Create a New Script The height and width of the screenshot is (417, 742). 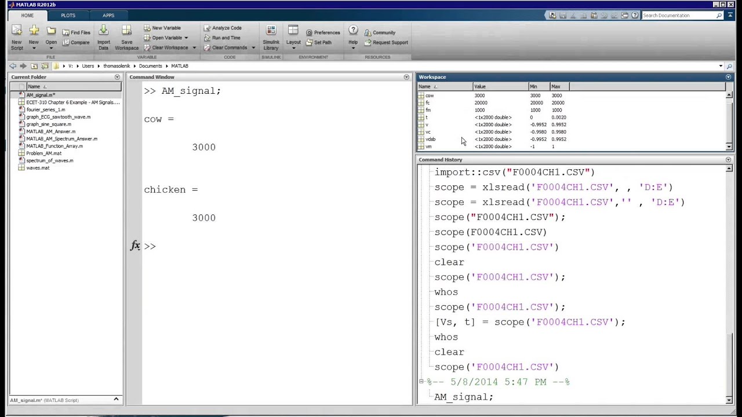click(17, 37)
